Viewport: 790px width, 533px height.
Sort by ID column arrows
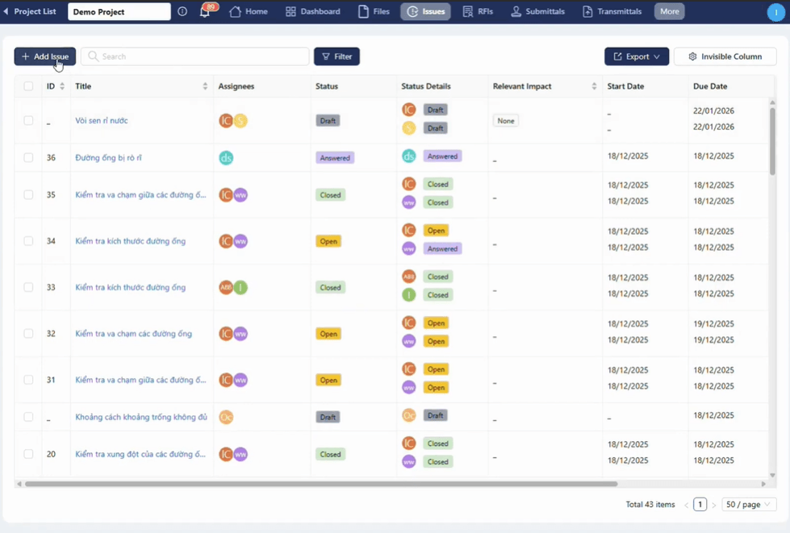coord(62,86)
